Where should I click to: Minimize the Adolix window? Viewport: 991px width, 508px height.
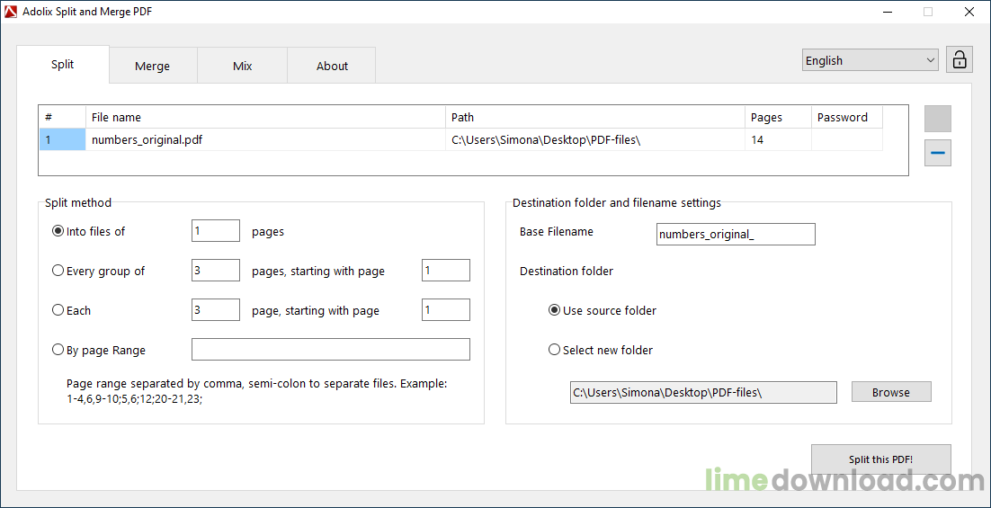[888, 12]
